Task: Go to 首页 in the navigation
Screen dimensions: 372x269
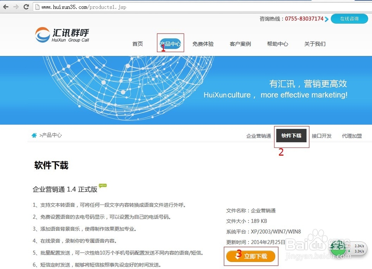Action: tap(137, 44)
